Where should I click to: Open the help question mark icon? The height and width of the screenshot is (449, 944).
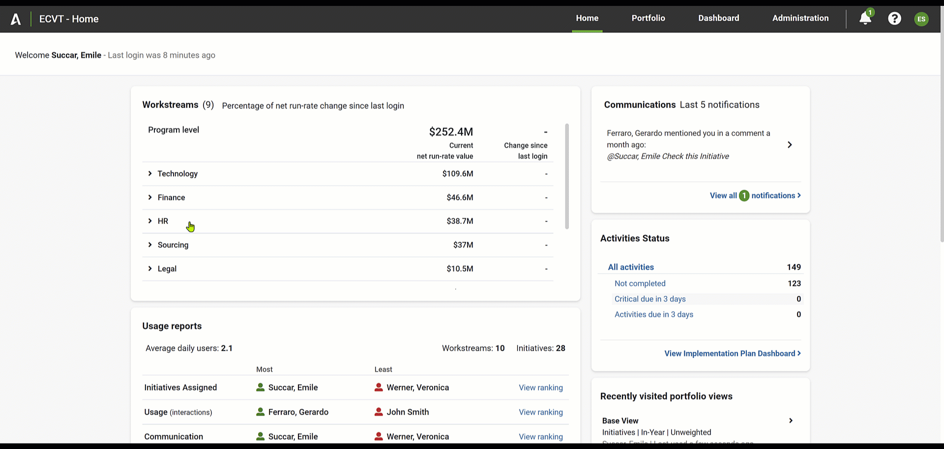pos(894,19)
